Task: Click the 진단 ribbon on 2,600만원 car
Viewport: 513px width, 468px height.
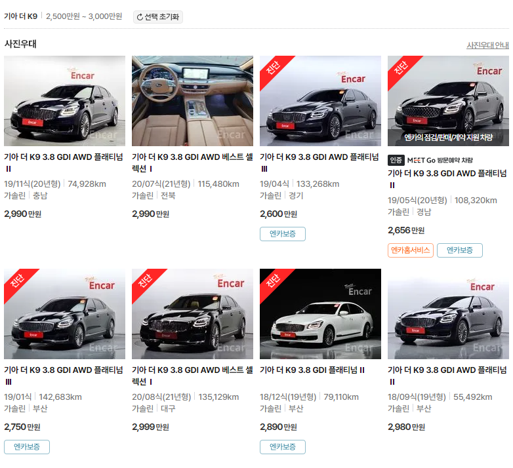Action: point(273,68)
